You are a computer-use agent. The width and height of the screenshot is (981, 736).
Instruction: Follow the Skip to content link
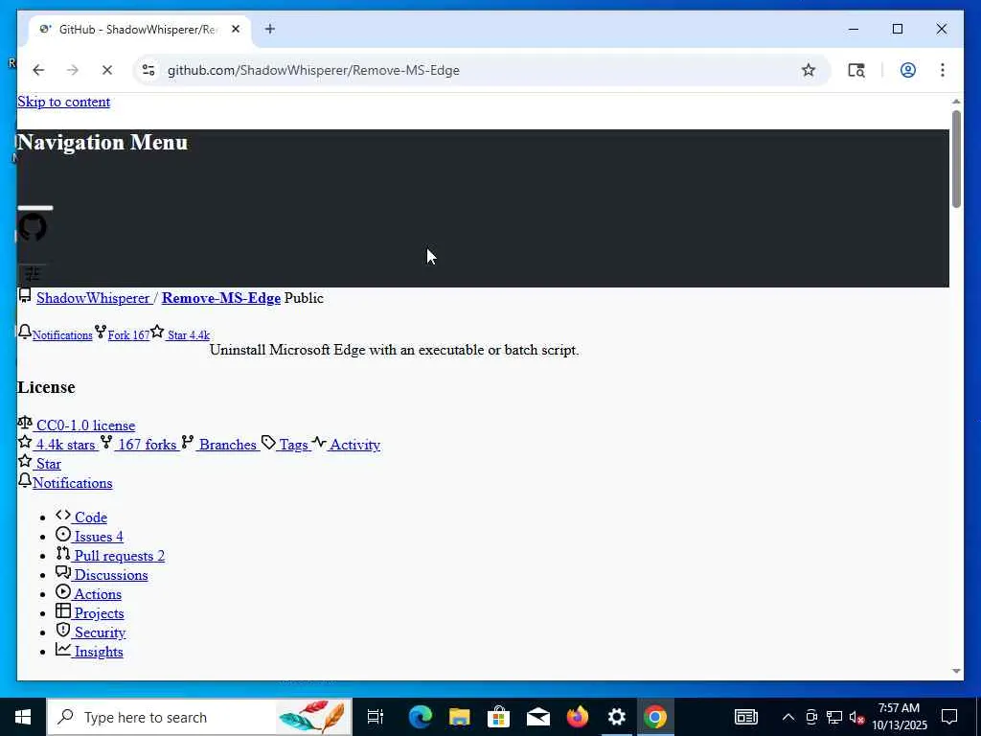coord(64,102)
